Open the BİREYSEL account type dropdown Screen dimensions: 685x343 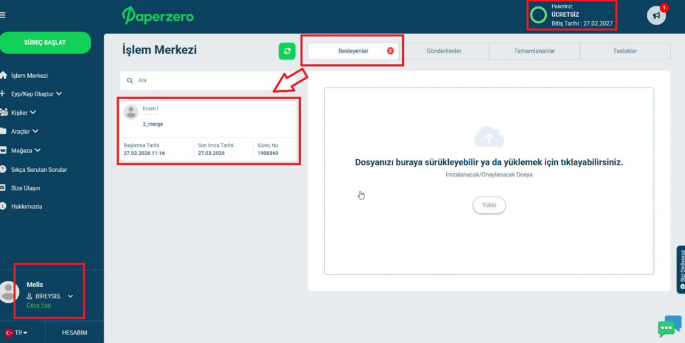click(50, 296)
